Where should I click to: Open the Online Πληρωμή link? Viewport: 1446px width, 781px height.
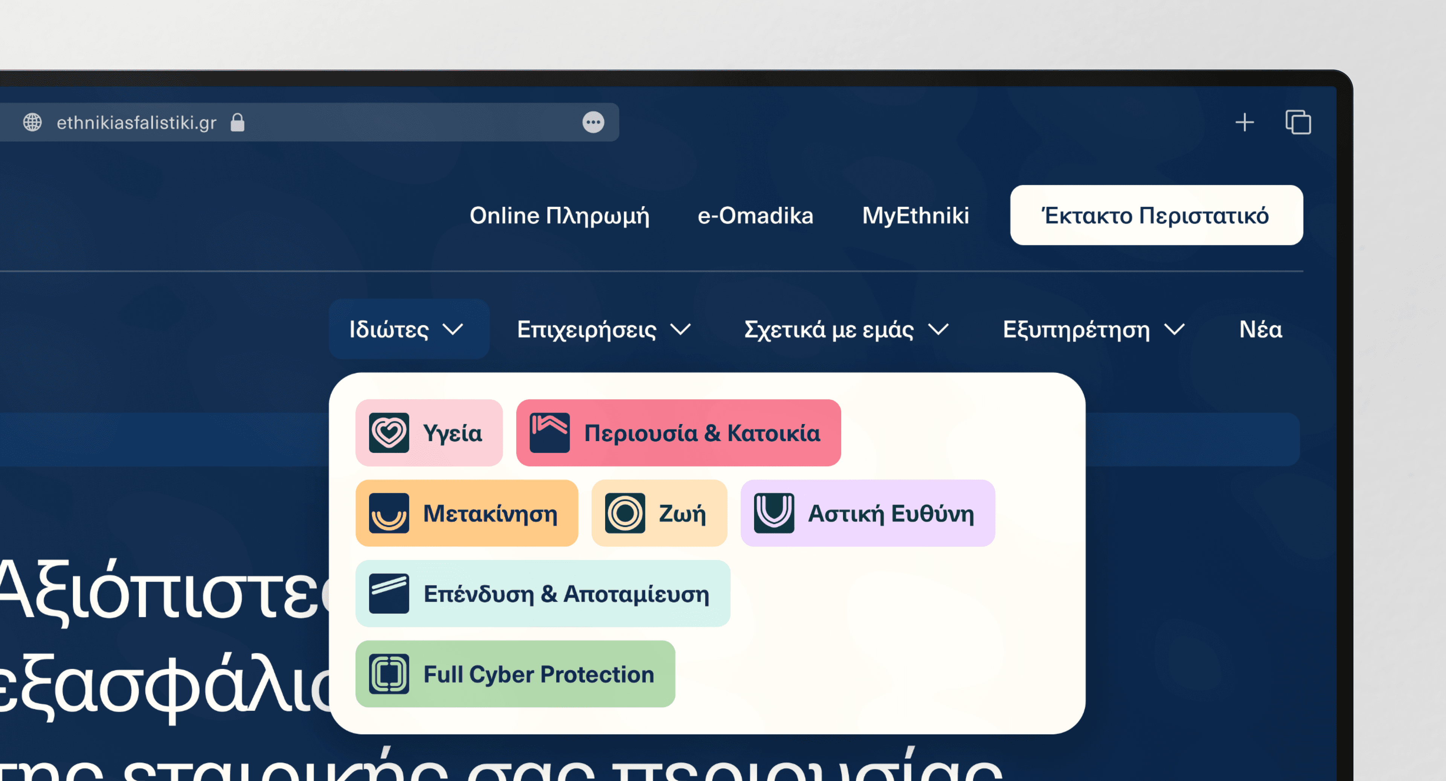pos(559,216)
